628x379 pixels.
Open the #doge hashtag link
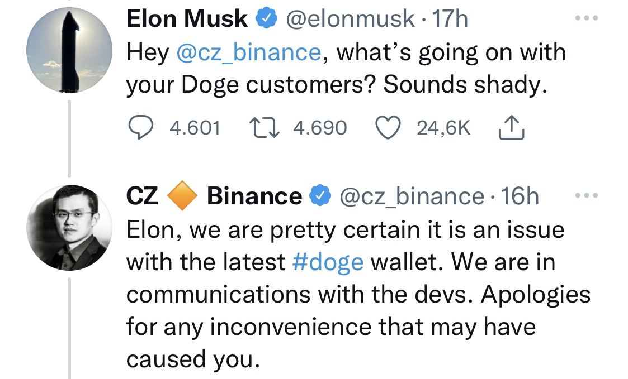coord(328,262)
